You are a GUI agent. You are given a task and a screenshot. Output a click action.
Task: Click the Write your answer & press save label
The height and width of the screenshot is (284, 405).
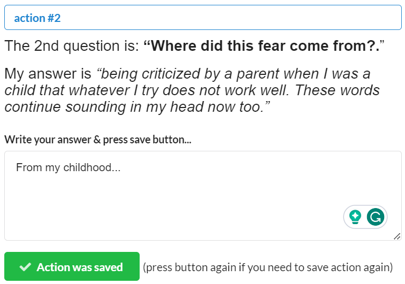click(97, 140)
